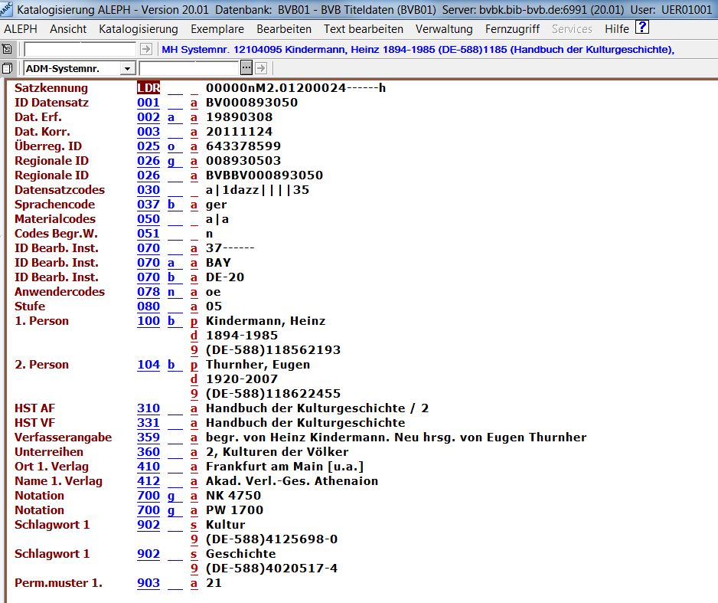The width and height of the screenshot is (718, 603).
Task: Click the input field beside ADM-Systemnr. dropdown
Action: tap(188, 68)
